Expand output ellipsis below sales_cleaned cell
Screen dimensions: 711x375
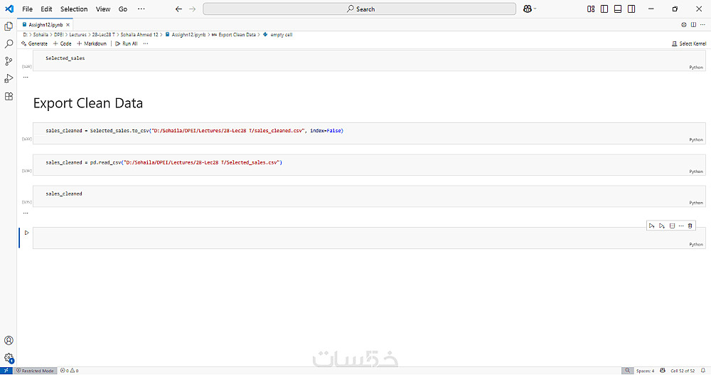26,213
